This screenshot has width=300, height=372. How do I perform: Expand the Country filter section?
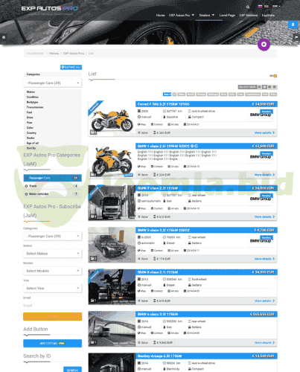(x=31, y=133)
